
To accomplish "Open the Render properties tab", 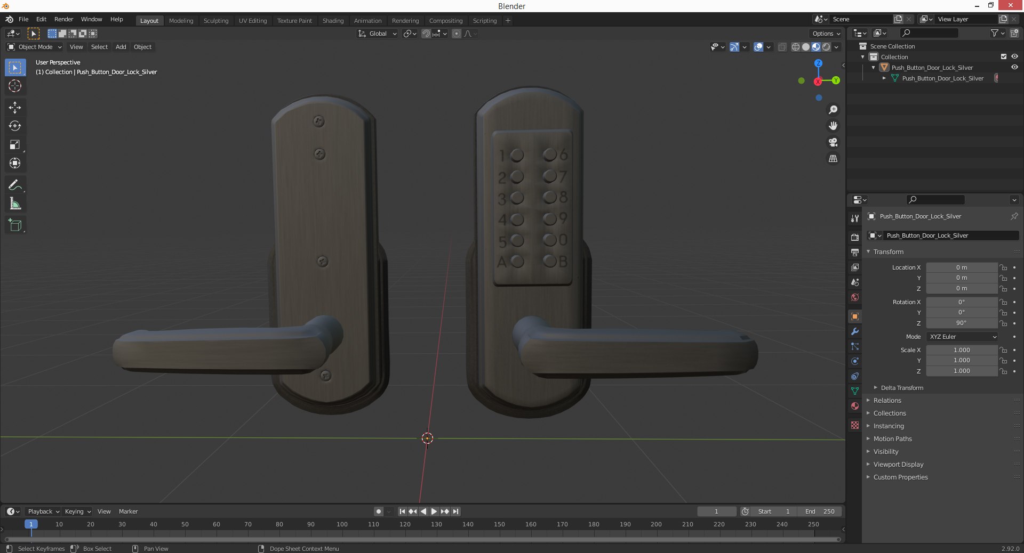I will (855, 237).
